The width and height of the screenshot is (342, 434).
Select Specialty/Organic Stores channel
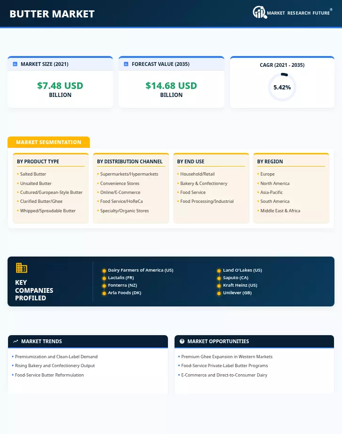(x=125, y=210)
